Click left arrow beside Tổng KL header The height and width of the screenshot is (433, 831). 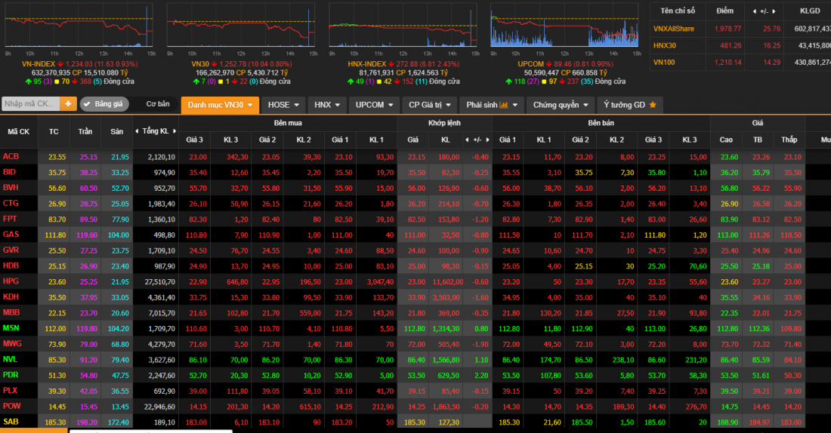pyautogui.click(x=137, y=131)
